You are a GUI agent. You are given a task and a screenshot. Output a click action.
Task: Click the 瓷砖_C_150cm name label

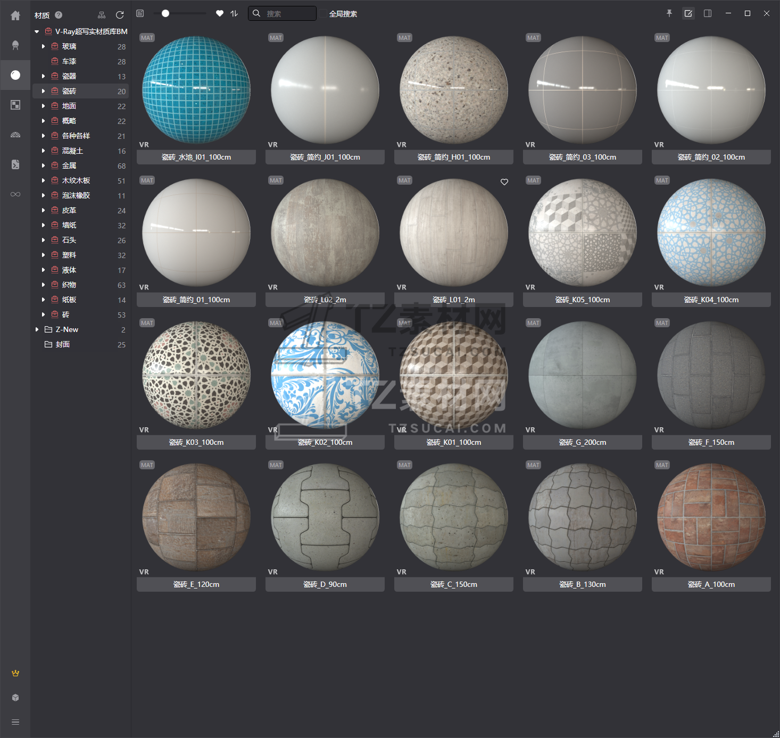[454, 584]
